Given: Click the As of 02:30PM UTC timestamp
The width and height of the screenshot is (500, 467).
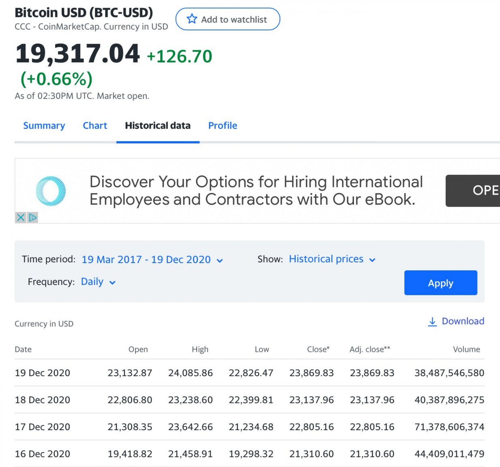Looking at the screenshot, I should 82,96.
